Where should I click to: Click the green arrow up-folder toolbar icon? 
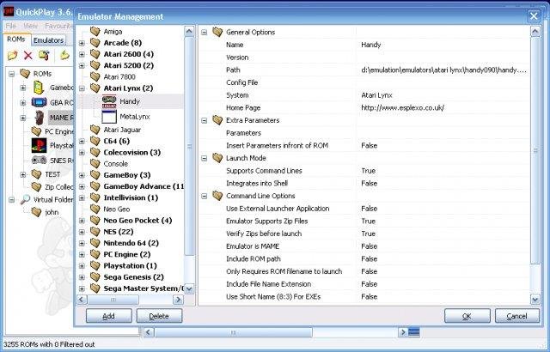pos(64,55)
